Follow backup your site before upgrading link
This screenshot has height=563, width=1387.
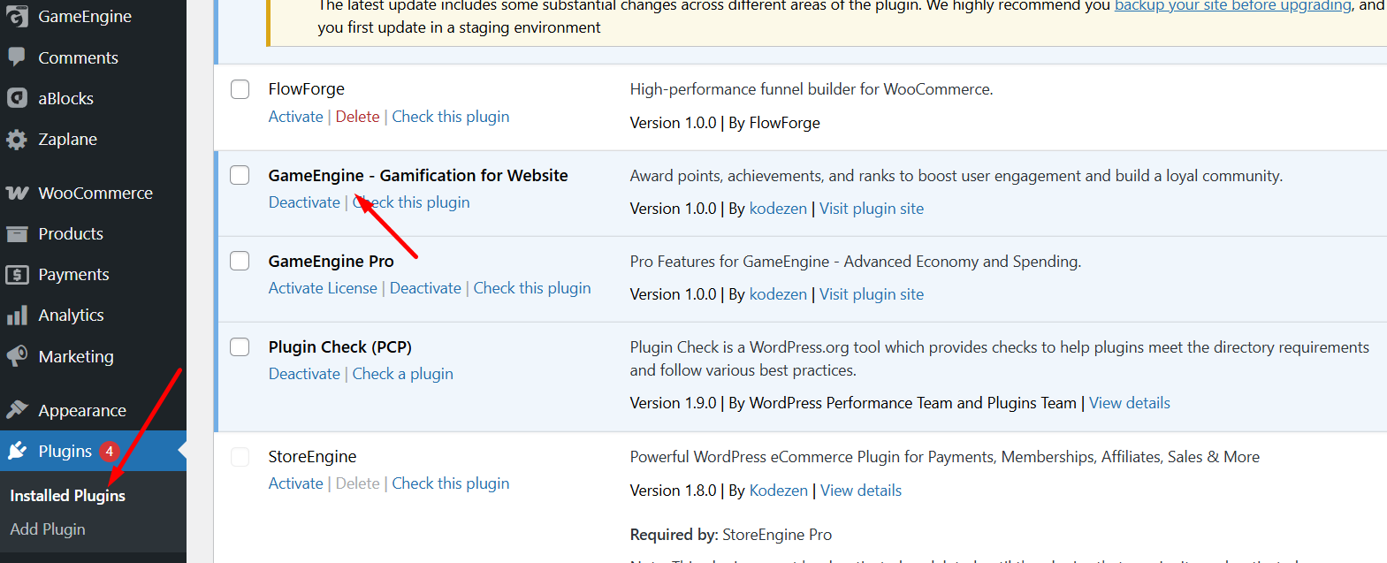[1232, 5]
